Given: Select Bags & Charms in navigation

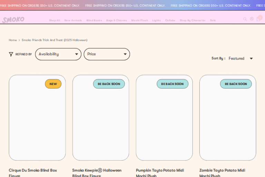Looking at the screenshot, I should (x=117, y=20).
